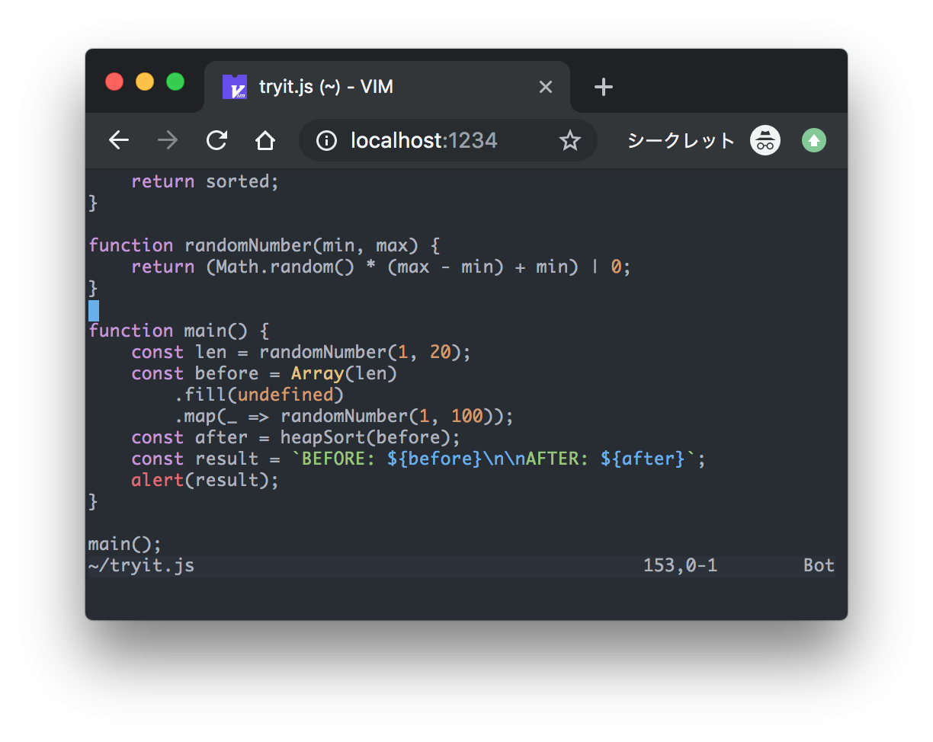This screenshot has width=933, height=742.
Task: Click the 'BEFORE:' template string
Action: tap(339, 459)
